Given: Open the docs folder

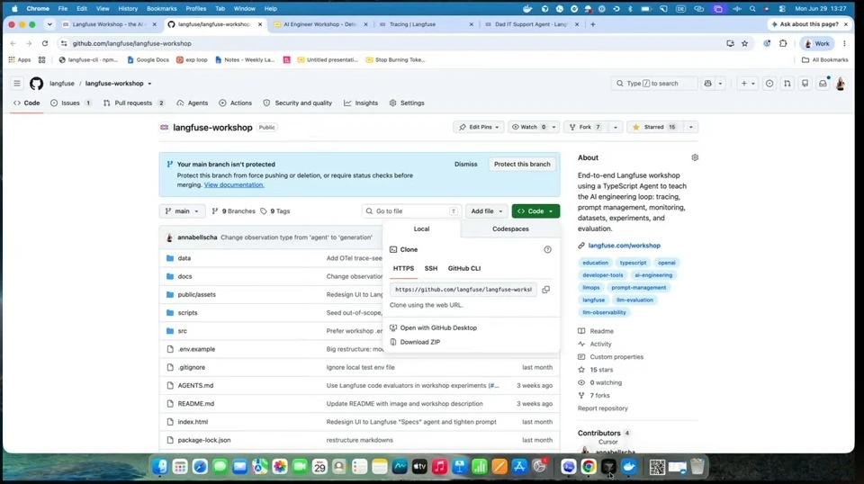Looking at the screenshot, I should click(x=184, y=276).
